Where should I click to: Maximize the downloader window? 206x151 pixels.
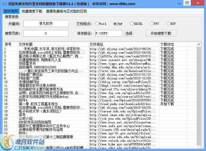tap(187, 3)
